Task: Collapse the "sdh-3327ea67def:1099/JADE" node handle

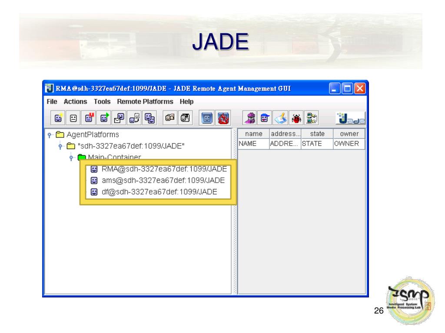Action: 60,147
